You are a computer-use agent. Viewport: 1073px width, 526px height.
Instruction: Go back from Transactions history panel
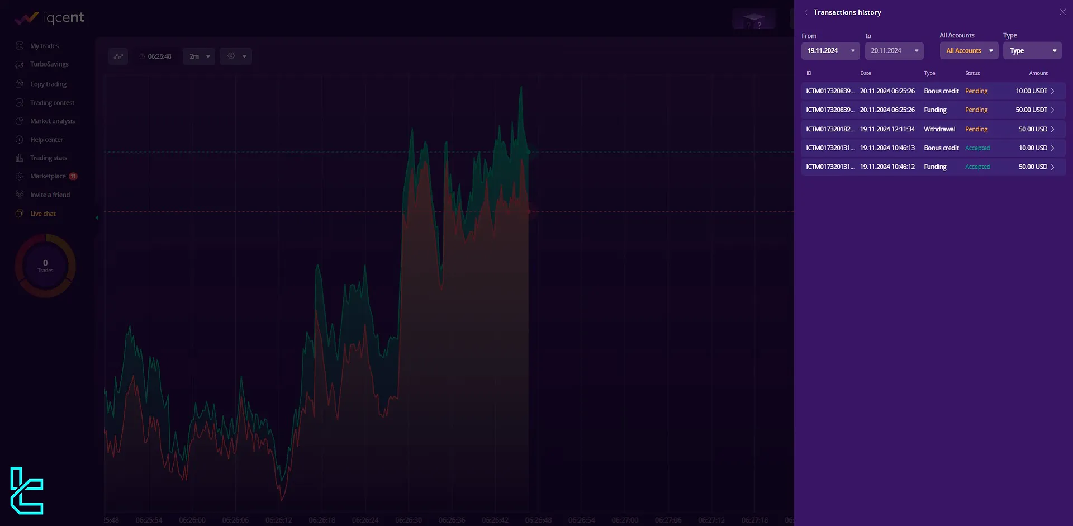[x=805, y=12]
